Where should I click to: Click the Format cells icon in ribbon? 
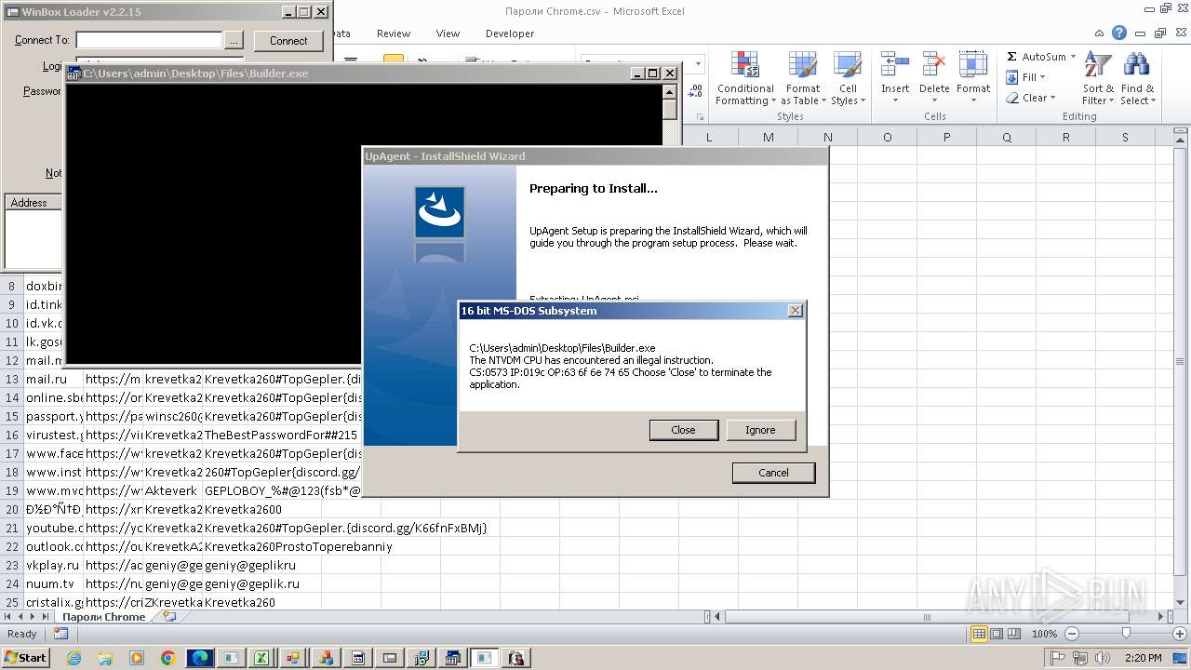973,65
